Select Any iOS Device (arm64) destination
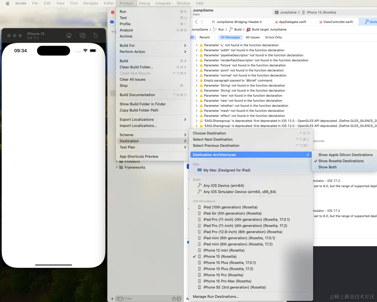 251,186
